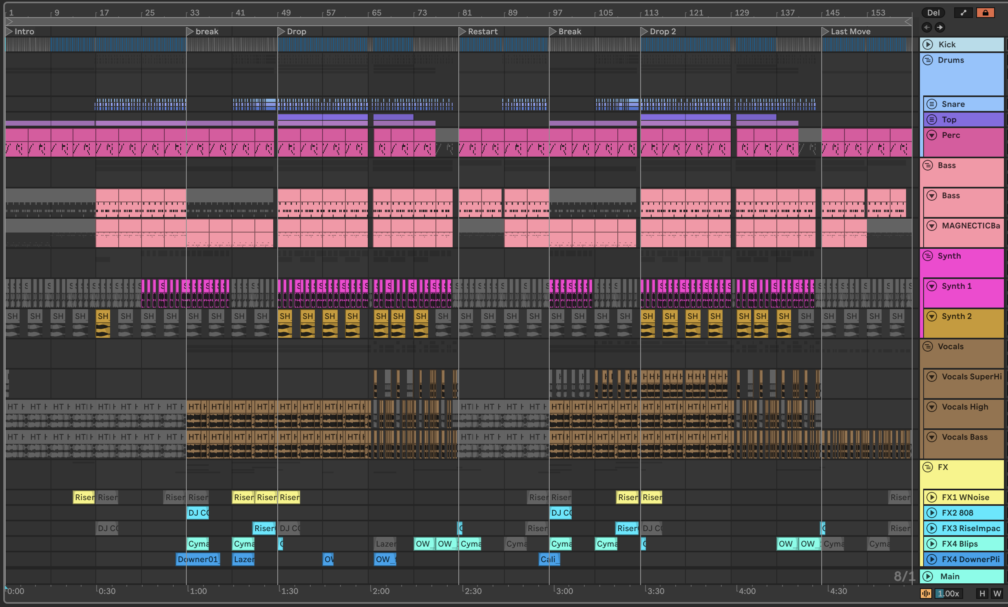
Task: Click the Synth 2 fold icon
Action: pyautogui.click(x=932, y=316)
